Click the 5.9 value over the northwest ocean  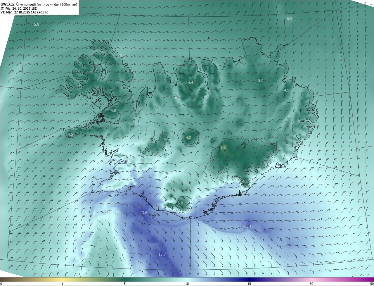click(37, 25)
